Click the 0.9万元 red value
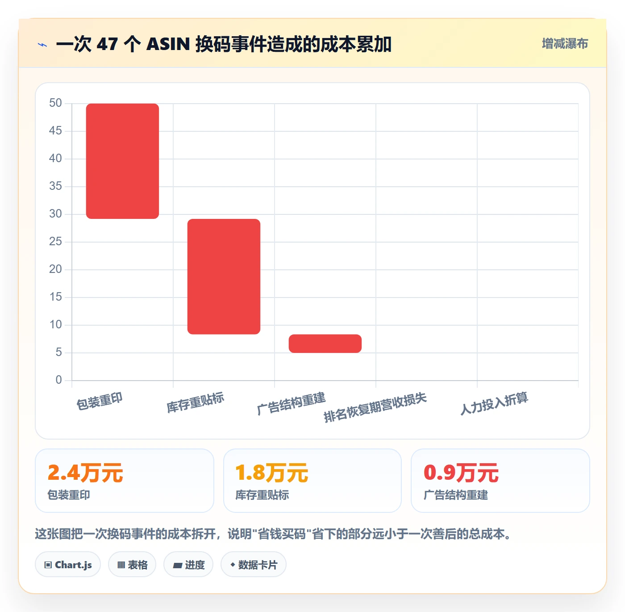 click(461, 473)
